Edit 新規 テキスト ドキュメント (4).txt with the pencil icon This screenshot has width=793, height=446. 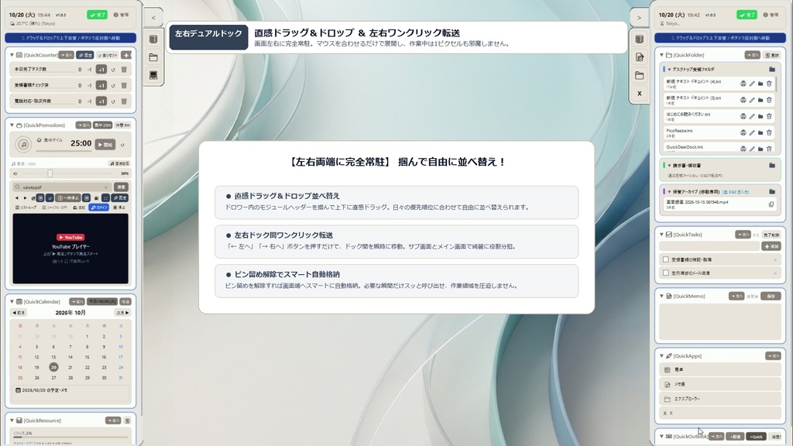(752, 84)
